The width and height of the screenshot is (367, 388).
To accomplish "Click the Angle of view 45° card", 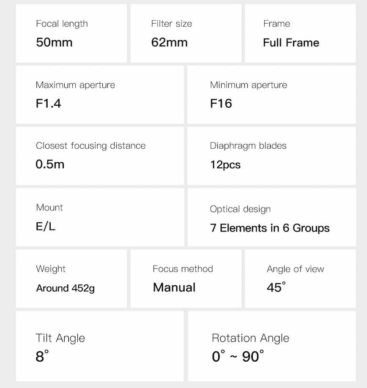I will pos(300,279).
